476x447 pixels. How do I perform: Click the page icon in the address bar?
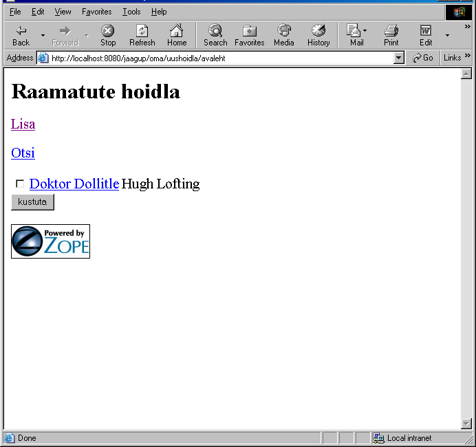coord(43,58)
